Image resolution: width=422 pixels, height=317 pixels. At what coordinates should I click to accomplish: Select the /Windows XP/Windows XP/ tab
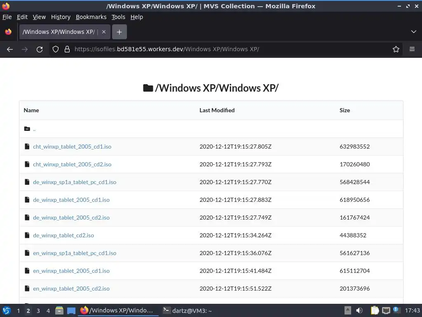(65, 32)
